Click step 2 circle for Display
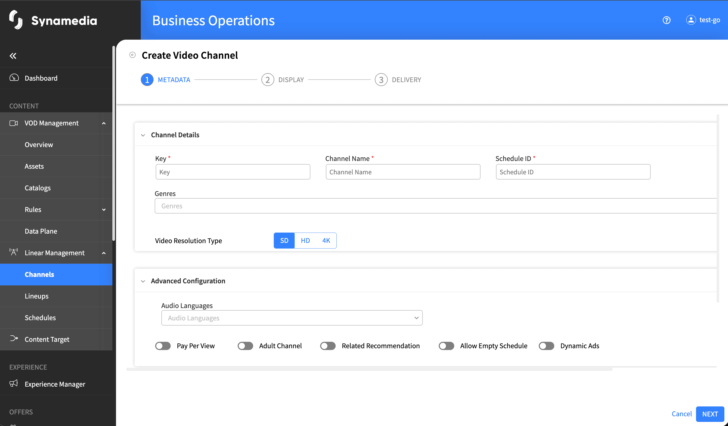The width and height of the screenshot is (728, 426). (x=268, y=80)
